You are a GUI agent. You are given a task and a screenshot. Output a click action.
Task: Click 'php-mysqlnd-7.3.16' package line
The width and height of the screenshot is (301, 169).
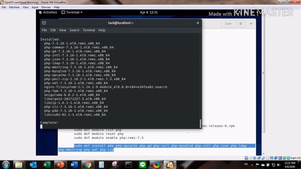(79, 71)
